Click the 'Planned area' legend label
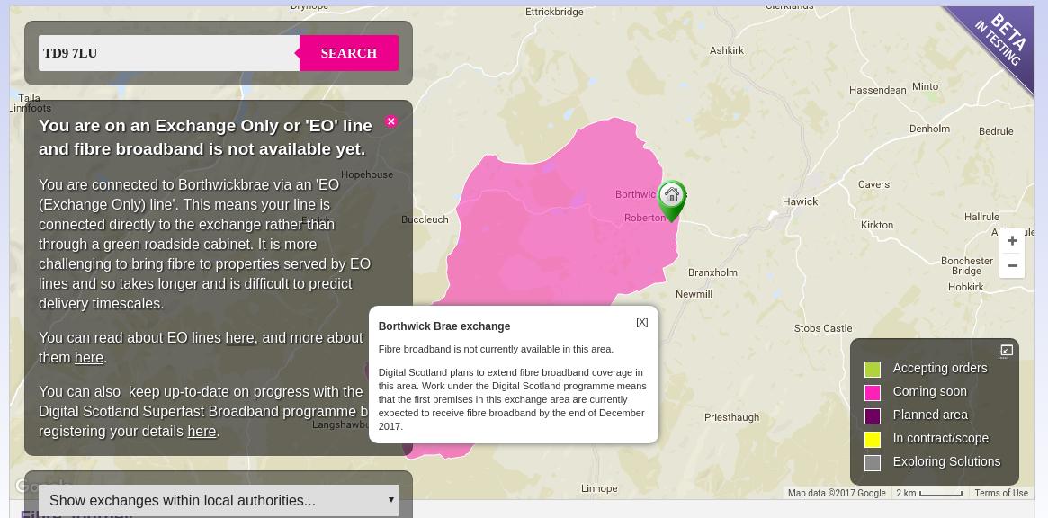 click(x=930, y=415)
